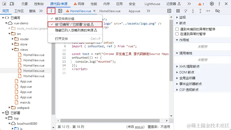This screenshot has height=130, width=231.
Task: Toggle 按文件夹分组 menu option
Action: (75, 18)
